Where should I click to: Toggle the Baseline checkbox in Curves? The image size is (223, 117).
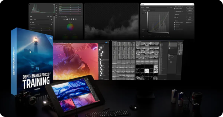175,27
